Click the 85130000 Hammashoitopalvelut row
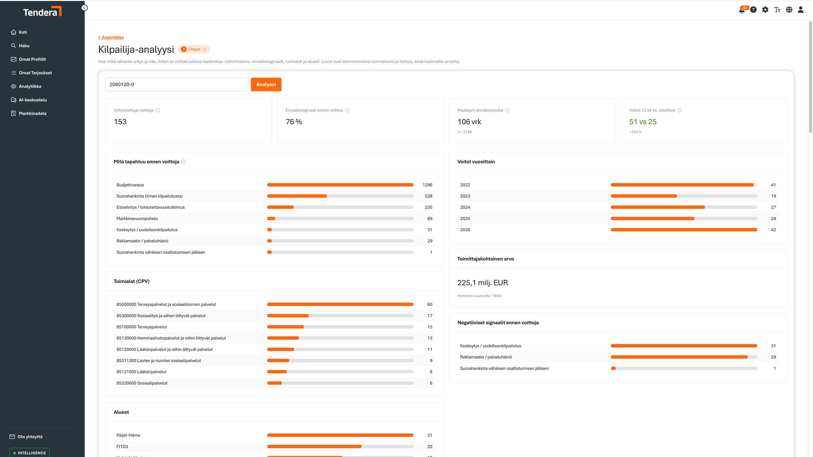This screenshot has width=813, height=457. point(274,338)
